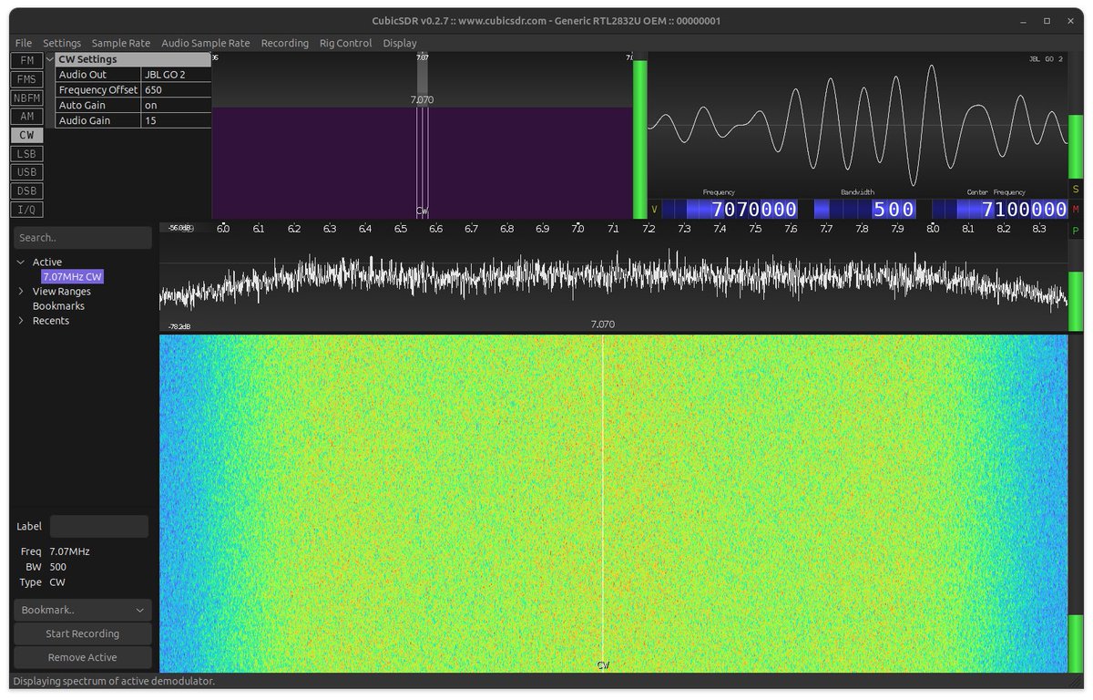This screenshot has height=700, width=1093.
Task: Select the USB demodulator mode
Action: [26, 172]
